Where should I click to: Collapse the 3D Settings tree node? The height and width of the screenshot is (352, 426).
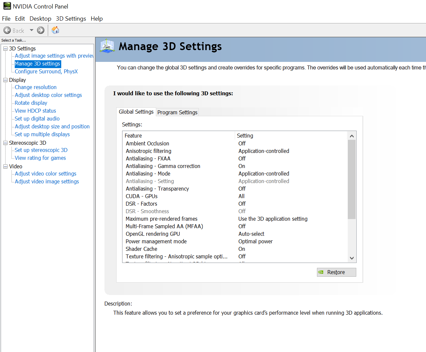coord(5,48)
